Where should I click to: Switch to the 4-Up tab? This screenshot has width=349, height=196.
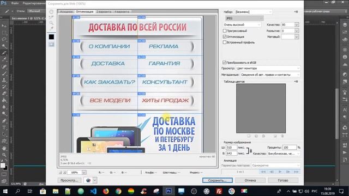coord(122,11)
